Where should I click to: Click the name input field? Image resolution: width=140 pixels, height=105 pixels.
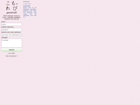(x=12, y=24)
